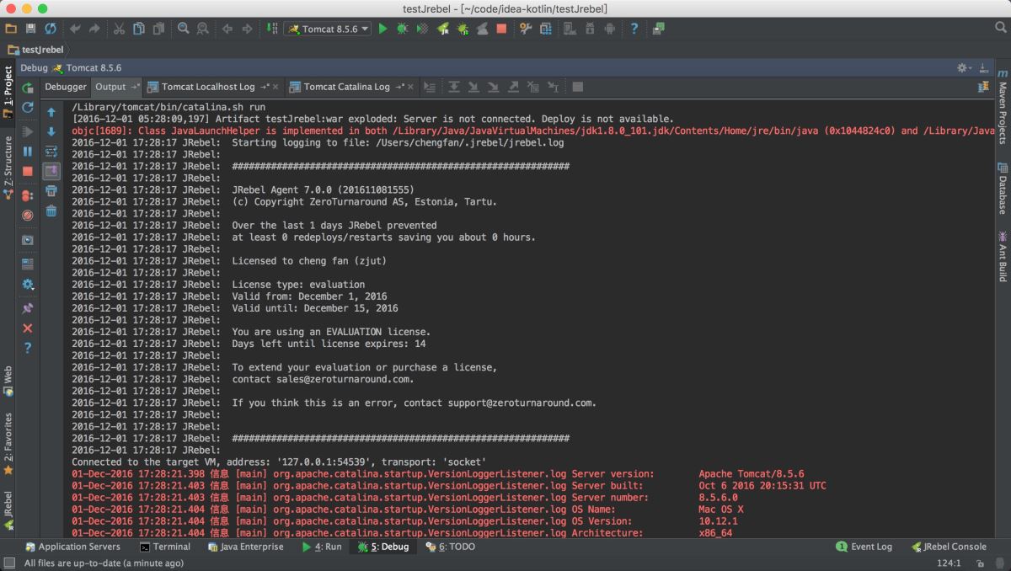Click the 124:1 cursor position in status bar

tap(949, 563)
